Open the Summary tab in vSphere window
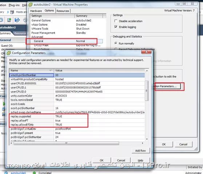The image size is (203, 174). tap(5, 33)
